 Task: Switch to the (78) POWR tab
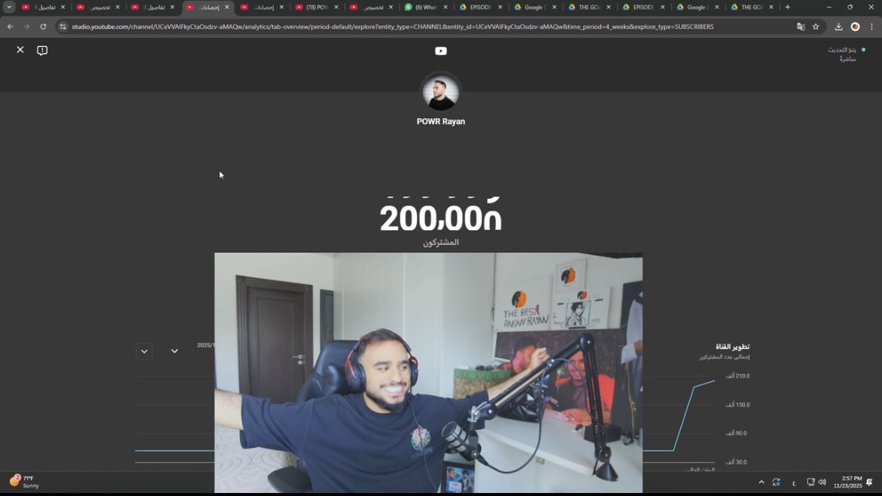coord(317,7)
